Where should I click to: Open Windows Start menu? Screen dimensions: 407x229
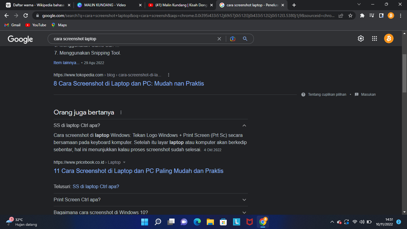pyautogui.click(x=145, y=222)
